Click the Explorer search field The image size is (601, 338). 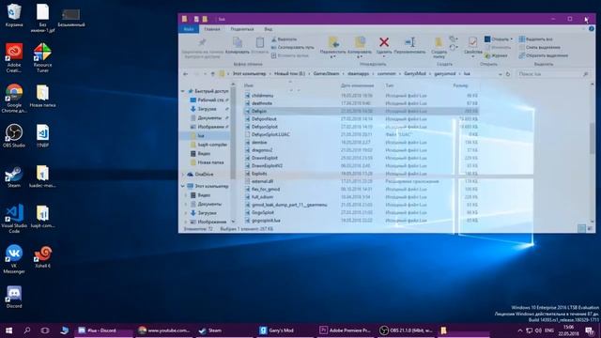pyautogui.click(x=553, y=74)
